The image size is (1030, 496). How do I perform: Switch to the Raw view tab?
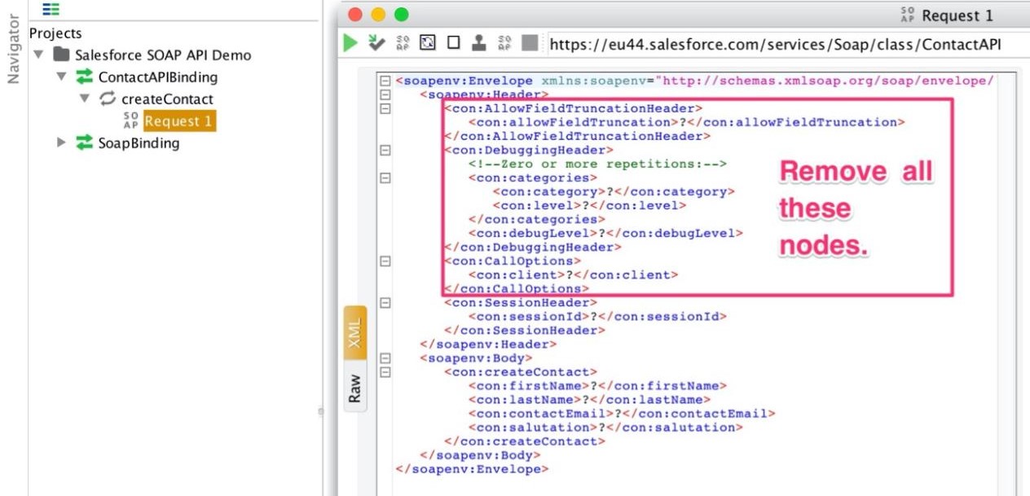(x=355, y=388)
